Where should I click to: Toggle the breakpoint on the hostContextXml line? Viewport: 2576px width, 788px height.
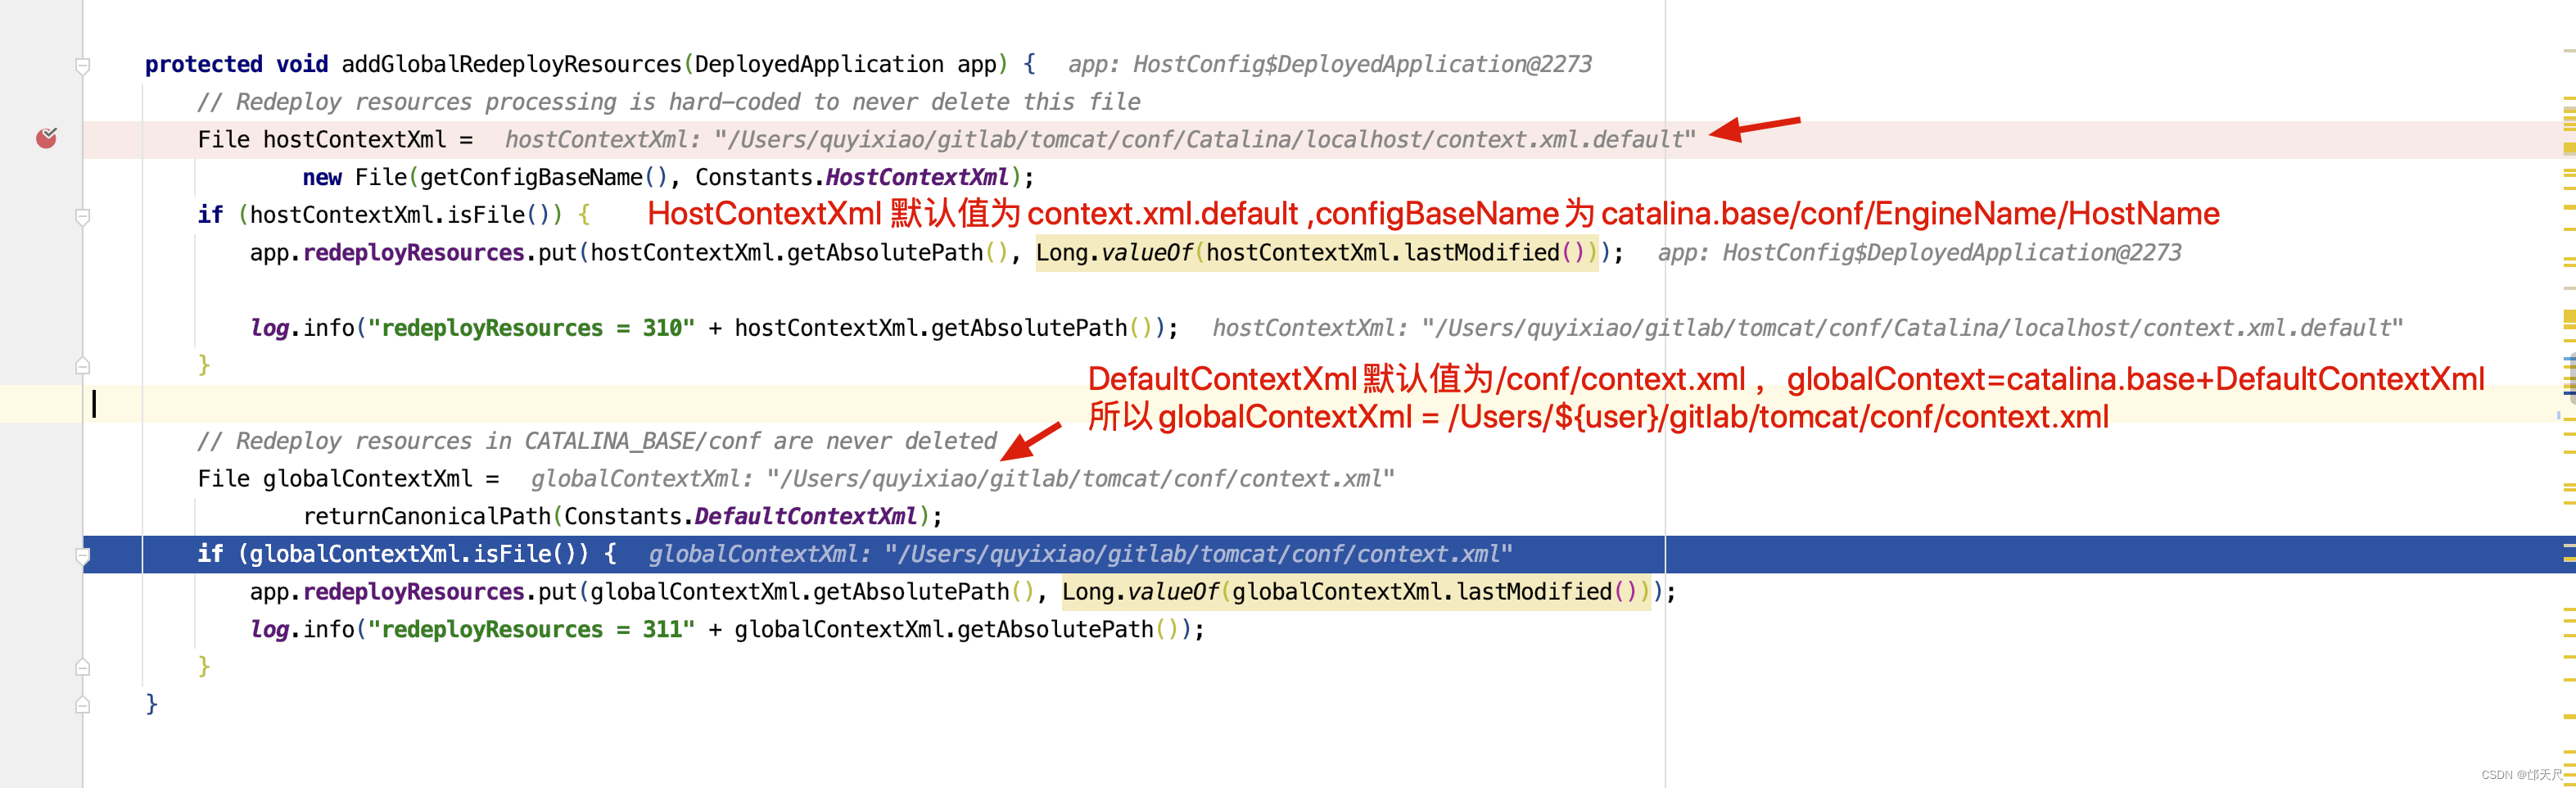46,138
